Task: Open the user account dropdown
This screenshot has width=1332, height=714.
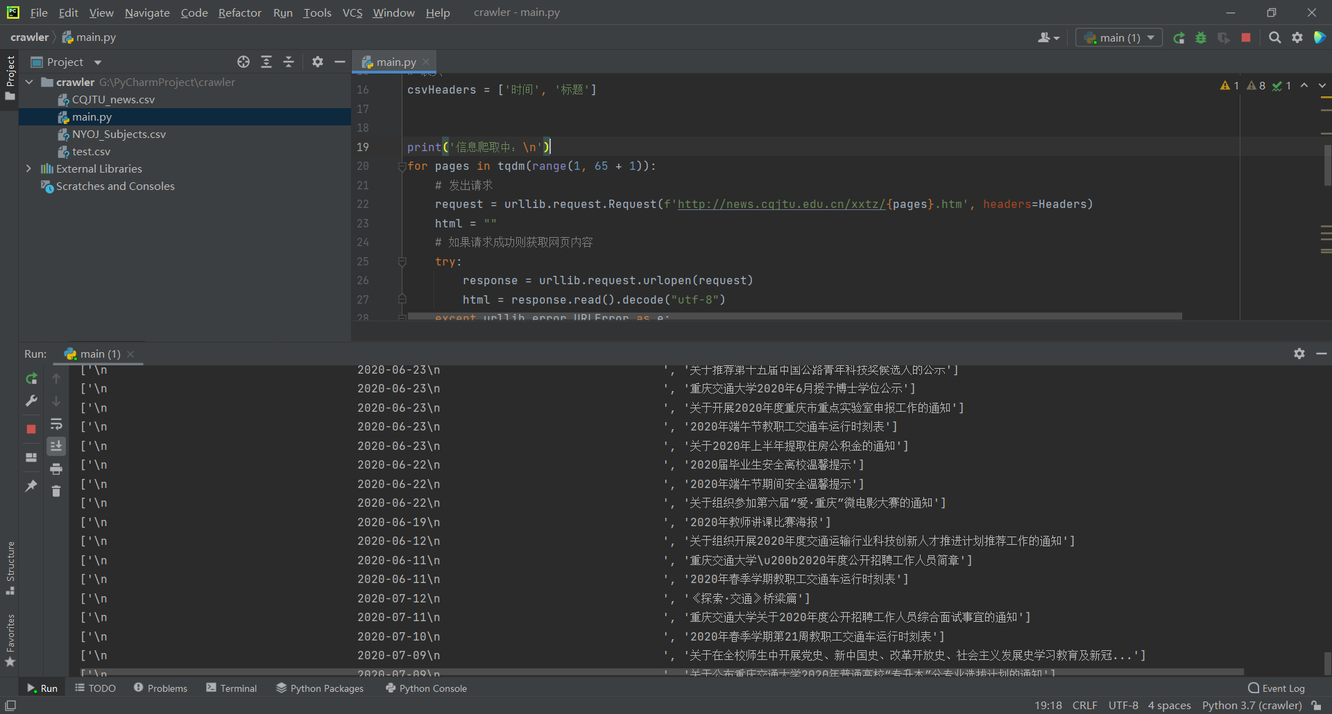Action: (x=1048, y=38)
